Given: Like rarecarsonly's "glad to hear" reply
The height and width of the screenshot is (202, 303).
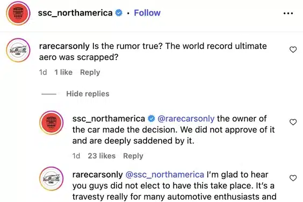Looking at the screenshot, I should pyautogui.click(x=293, y=178).
